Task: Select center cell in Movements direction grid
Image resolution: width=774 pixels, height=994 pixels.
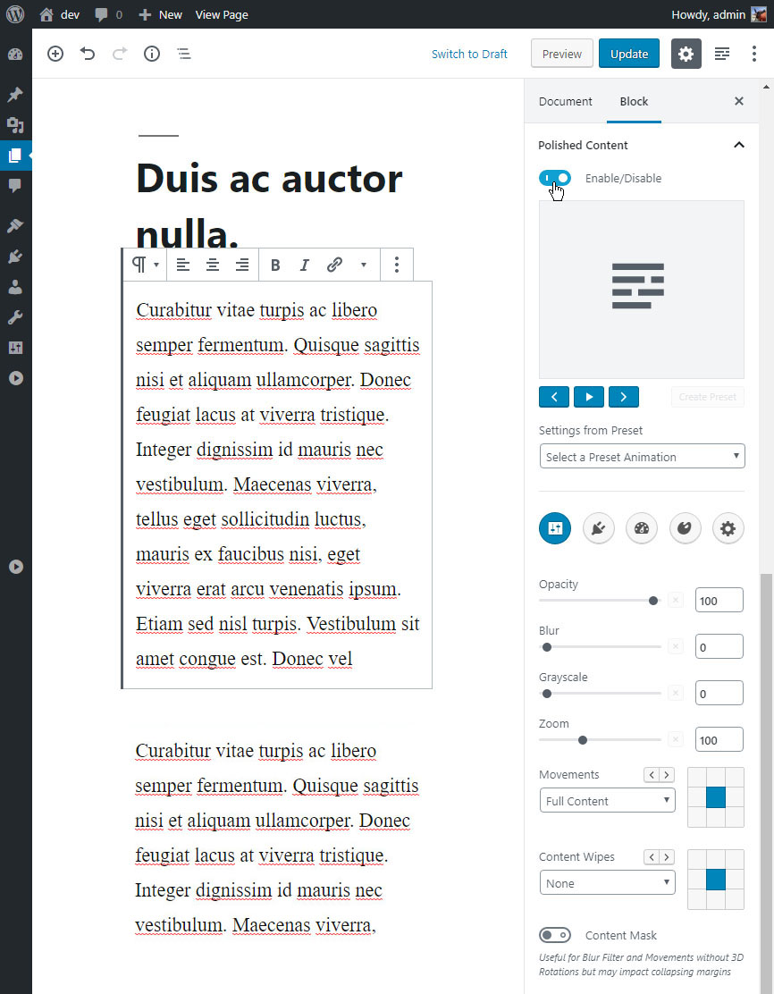Action: coord(716,796)
